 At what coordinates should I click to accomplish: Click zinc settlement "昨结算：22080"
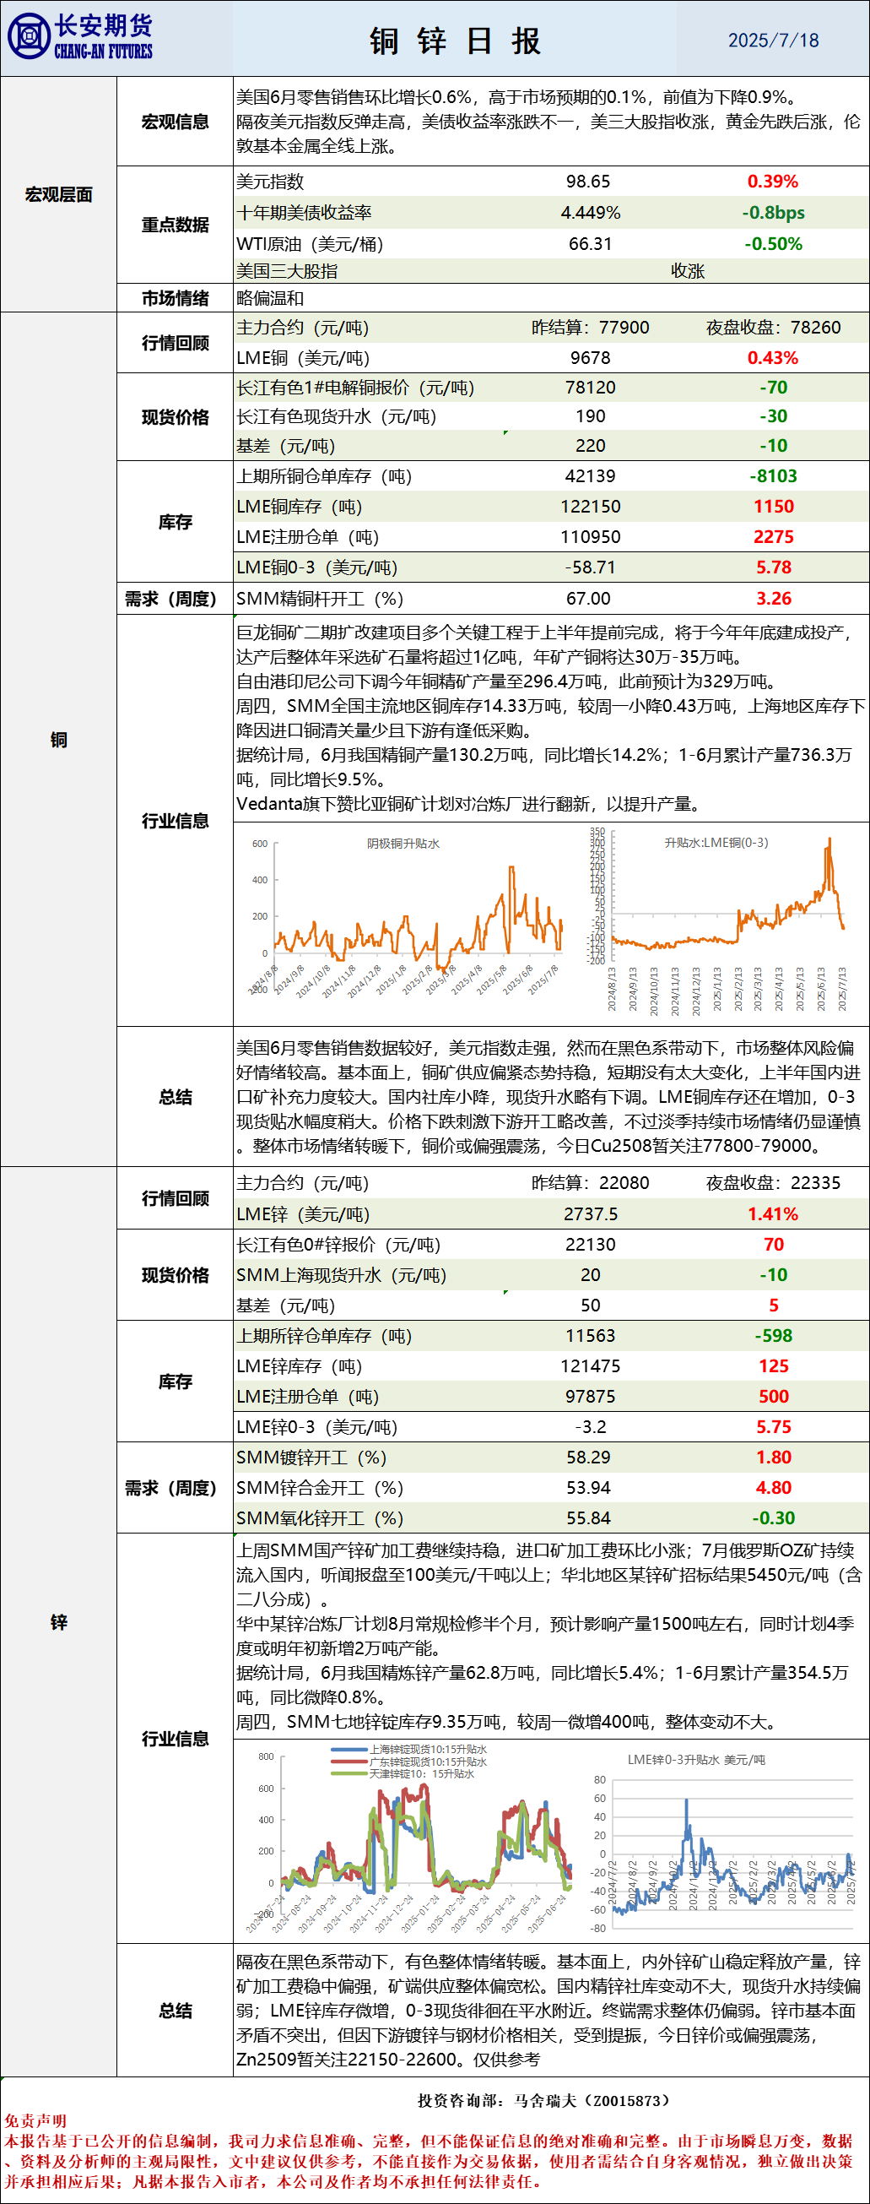(x=591, y=1183)
